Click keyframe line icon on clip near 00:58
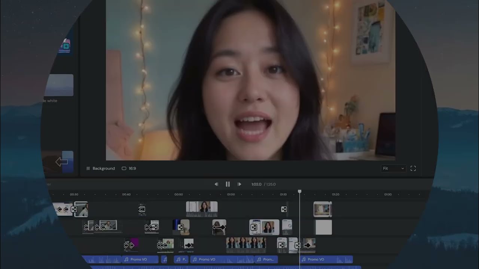 coord(219,227)
